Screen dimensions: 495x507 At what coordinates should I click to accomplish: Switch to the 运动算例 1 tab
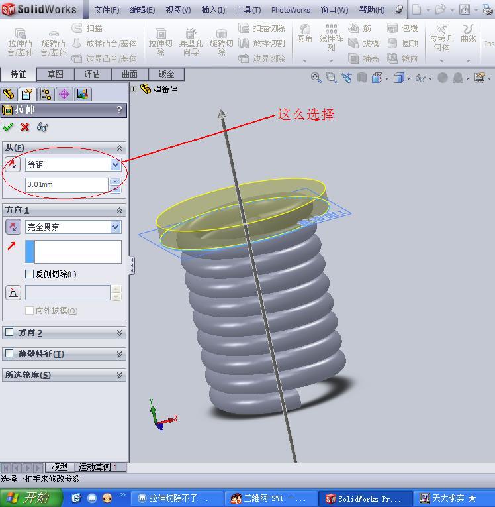click(100, 467)
